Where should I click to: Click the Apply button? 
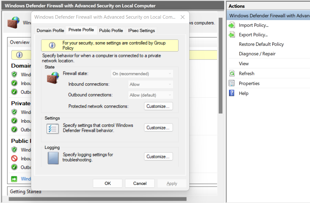pyautogui.click(x=172, y=183)
